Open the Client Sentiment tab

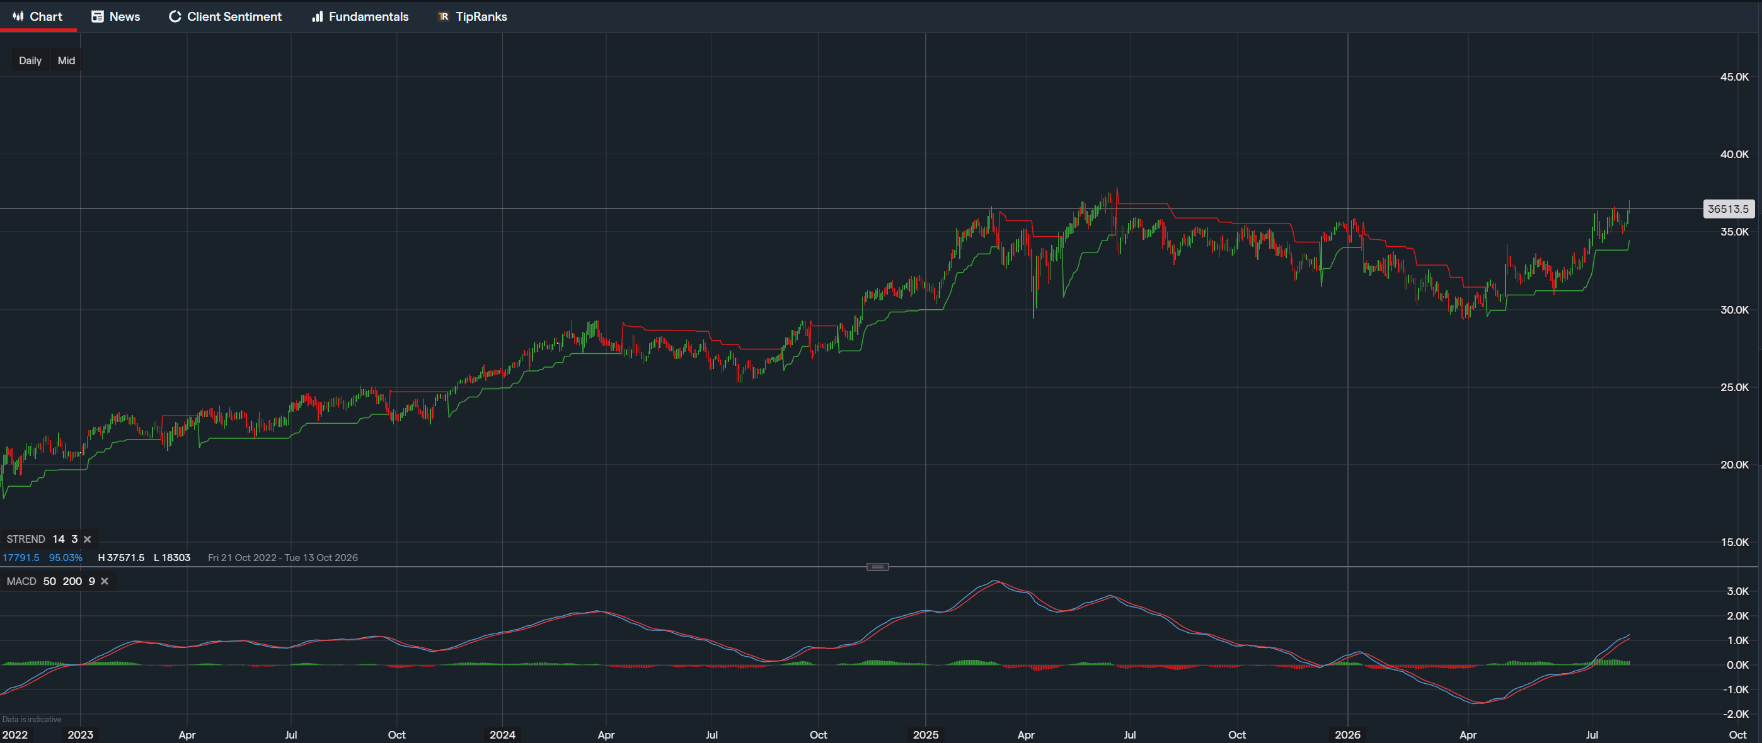(x=225, y=16)
